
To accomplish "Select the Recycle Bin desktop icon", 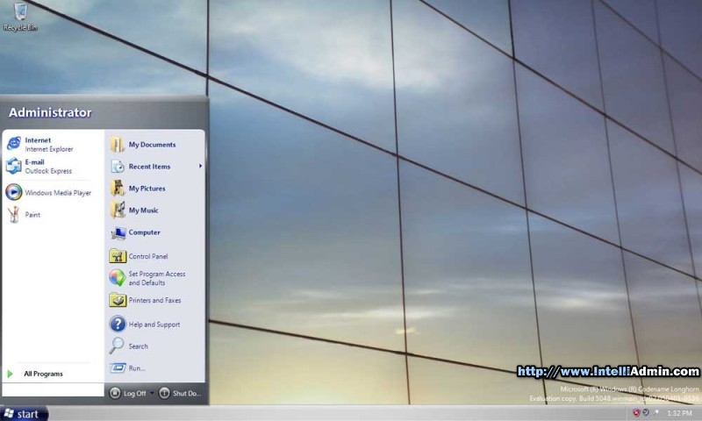I will point(20,17).
